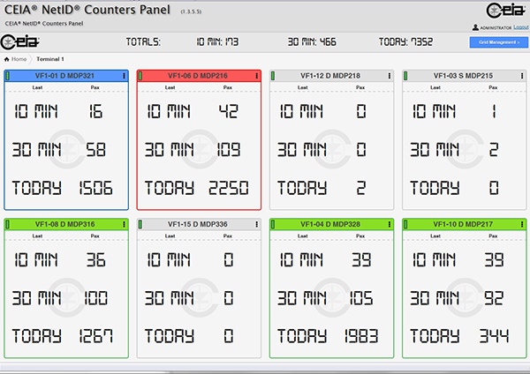Screen dimensions: 530x374
Task: Open options menu for VF1-03 S MDP215
Action: [522, 76]
